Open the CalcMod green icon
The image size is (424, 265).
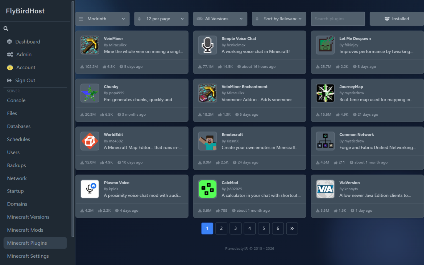click(x=208, y=189)
